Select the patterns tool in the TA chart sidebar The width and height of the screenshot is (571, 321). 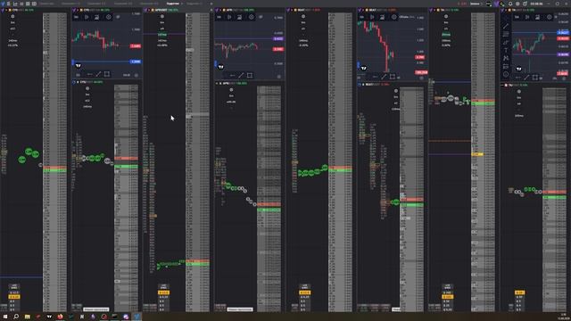pyautogui.click(x=506, y=58)
